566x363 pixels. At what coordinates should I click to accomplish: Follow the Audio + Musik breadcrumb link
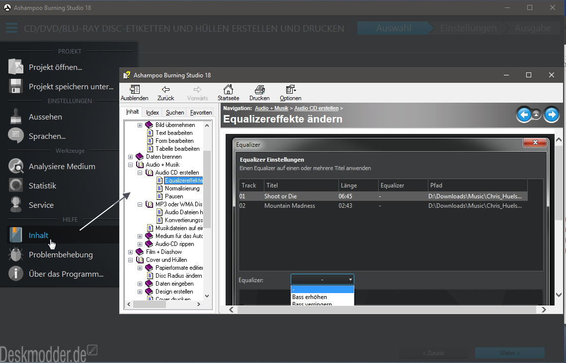click(271, 108)
